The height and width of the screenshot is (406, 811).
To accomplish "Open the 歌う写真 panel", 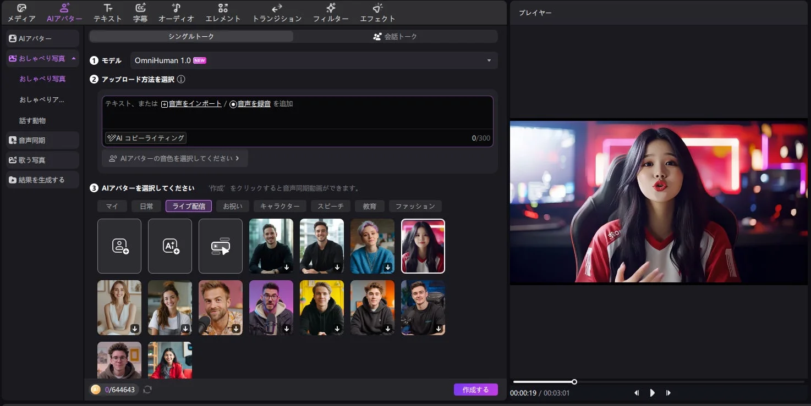I will coord(12,160).
